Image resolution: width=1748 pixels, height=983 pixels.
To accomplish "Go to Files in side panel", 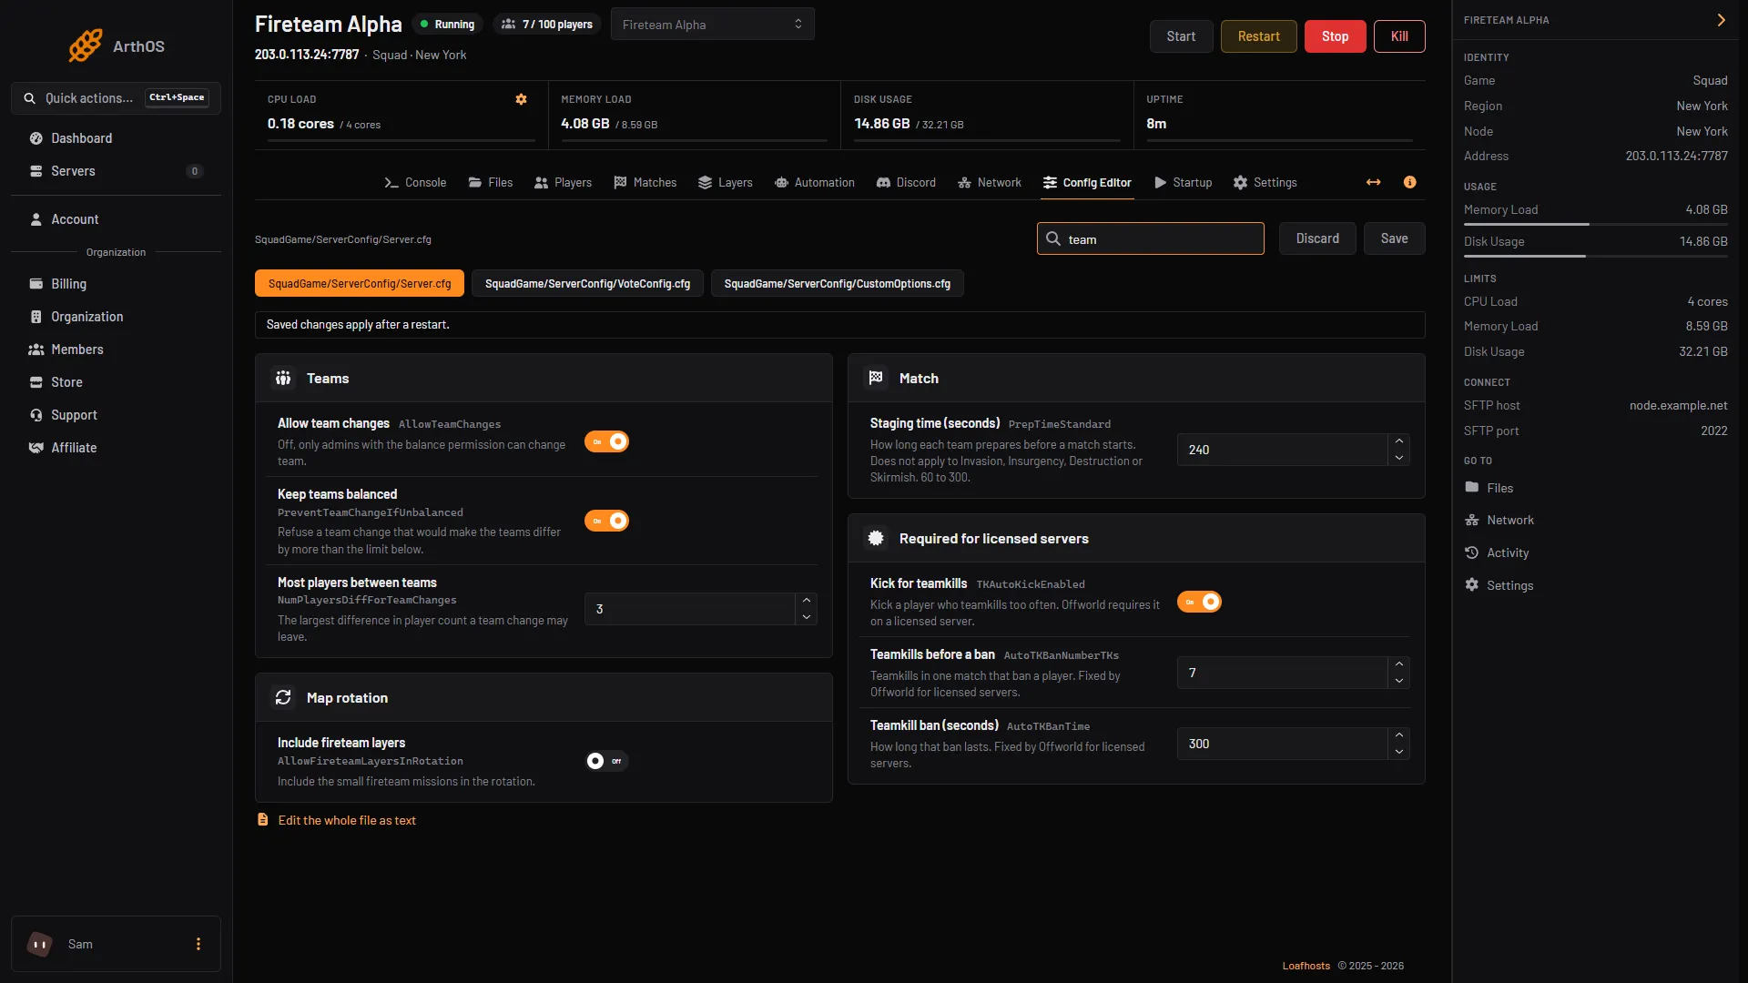I will [1489, 489].
